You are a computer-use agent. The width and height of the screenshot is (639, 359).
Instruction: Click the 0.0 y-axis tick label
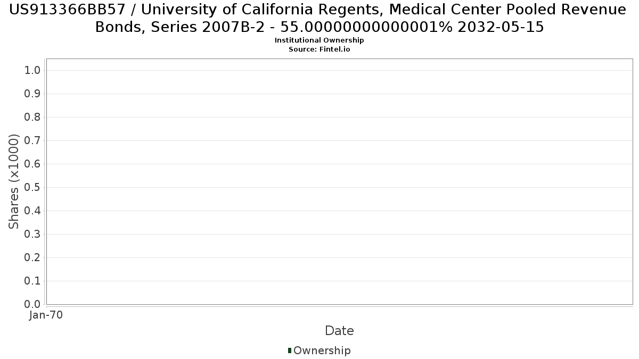click(33, 305)
